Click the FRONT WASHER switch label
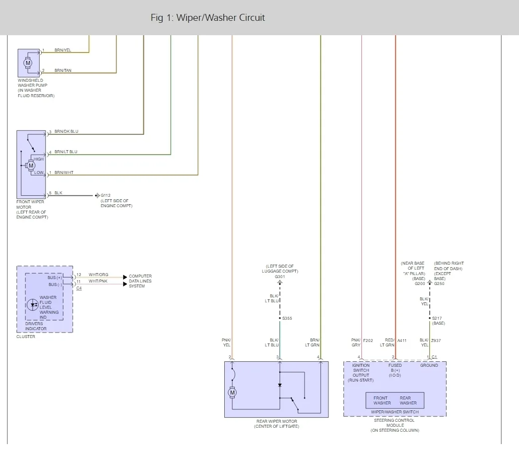Screen dimensions: 519x455 coord(382,401)
